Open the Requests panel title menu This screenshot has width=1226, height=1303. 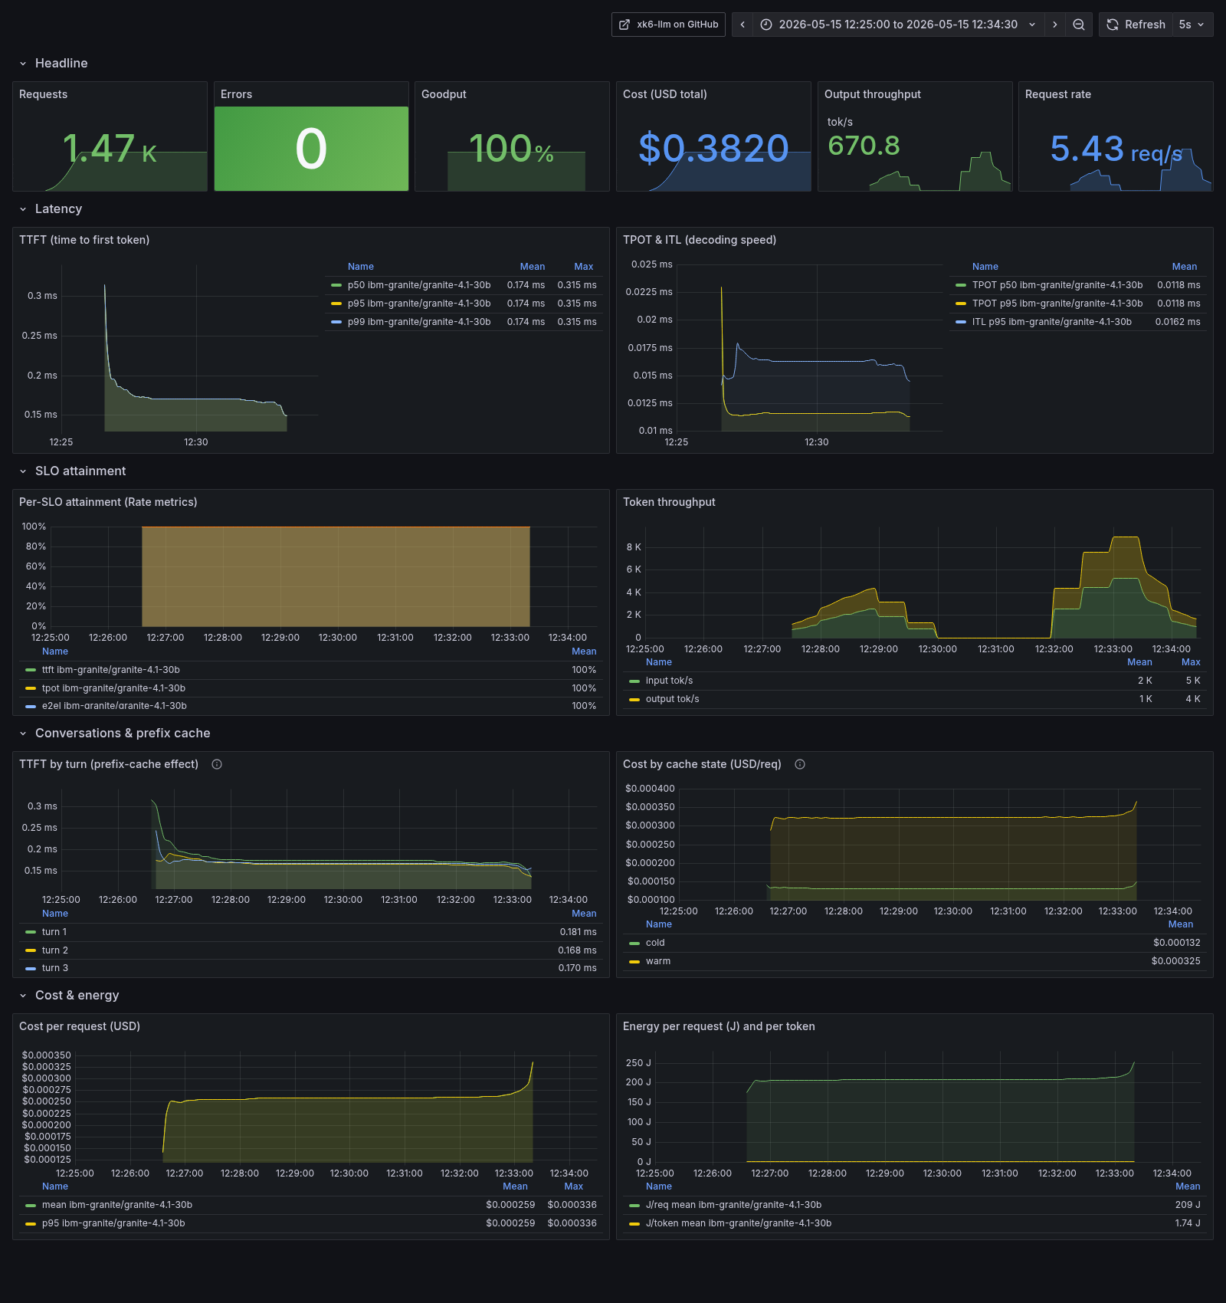click(43, 94)
